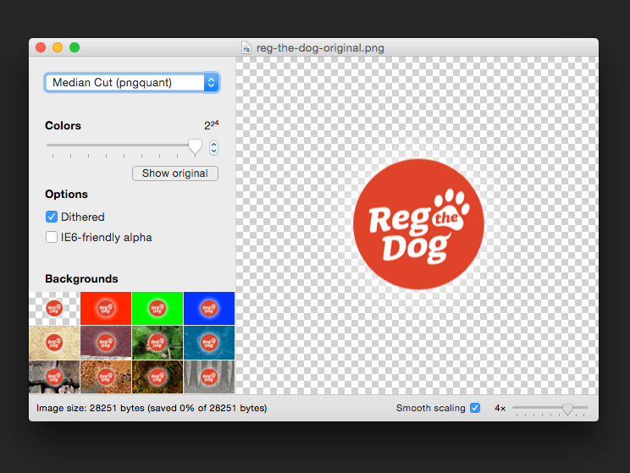Select the gray metal spikes background thumbnail
The height and width of the screenshot is (473, 630).
(209, 377)
